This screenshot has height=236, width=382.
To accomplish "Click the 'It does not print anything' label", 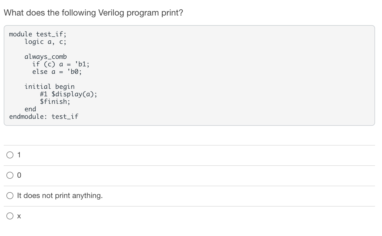I will pyautogui.click(x=59, y=195).
